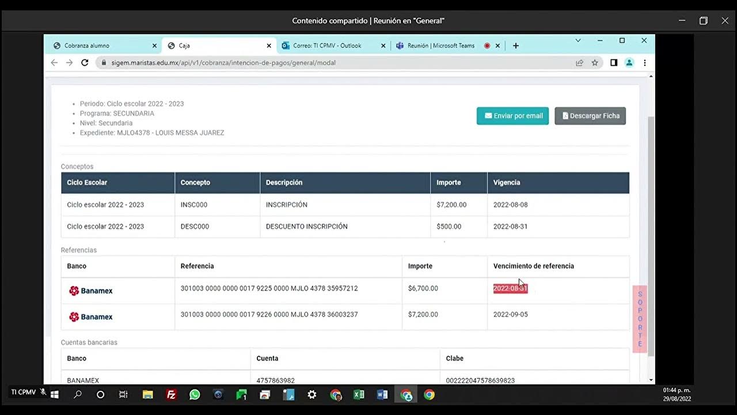Image resolution: width=737 pixels, height=415 pixels.
Task: Click the 2022-08-08 vigencia date
Action: [510, 205]
